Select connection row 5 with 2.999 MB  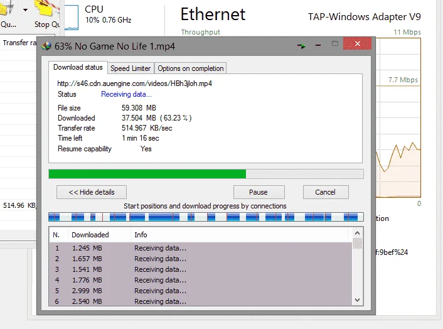pos(201,291)
